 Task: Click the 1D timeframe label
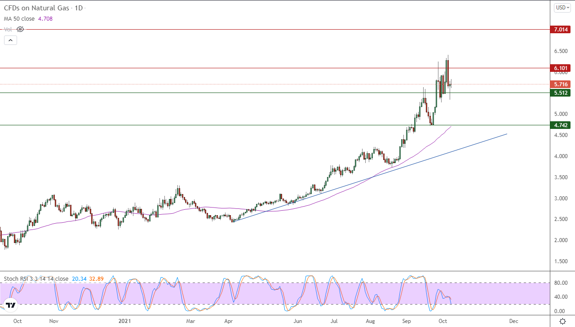pyautogui.click(x=79, y=8)
